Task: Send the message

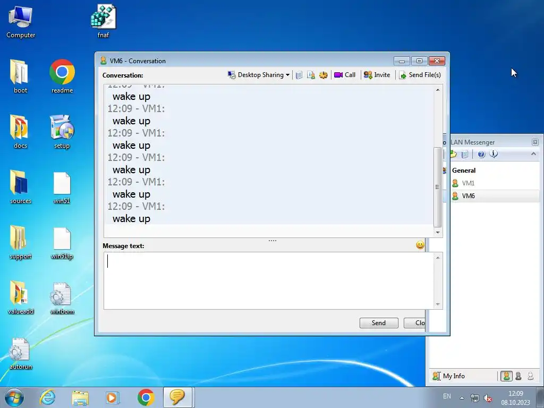Action: [x=379, y=323]
